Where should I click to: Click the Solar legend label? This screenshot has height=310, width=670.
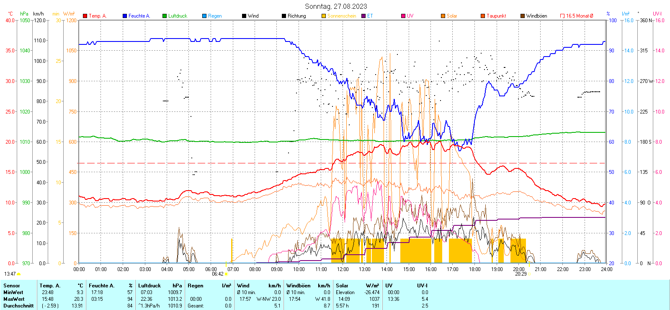click(452, 16)
